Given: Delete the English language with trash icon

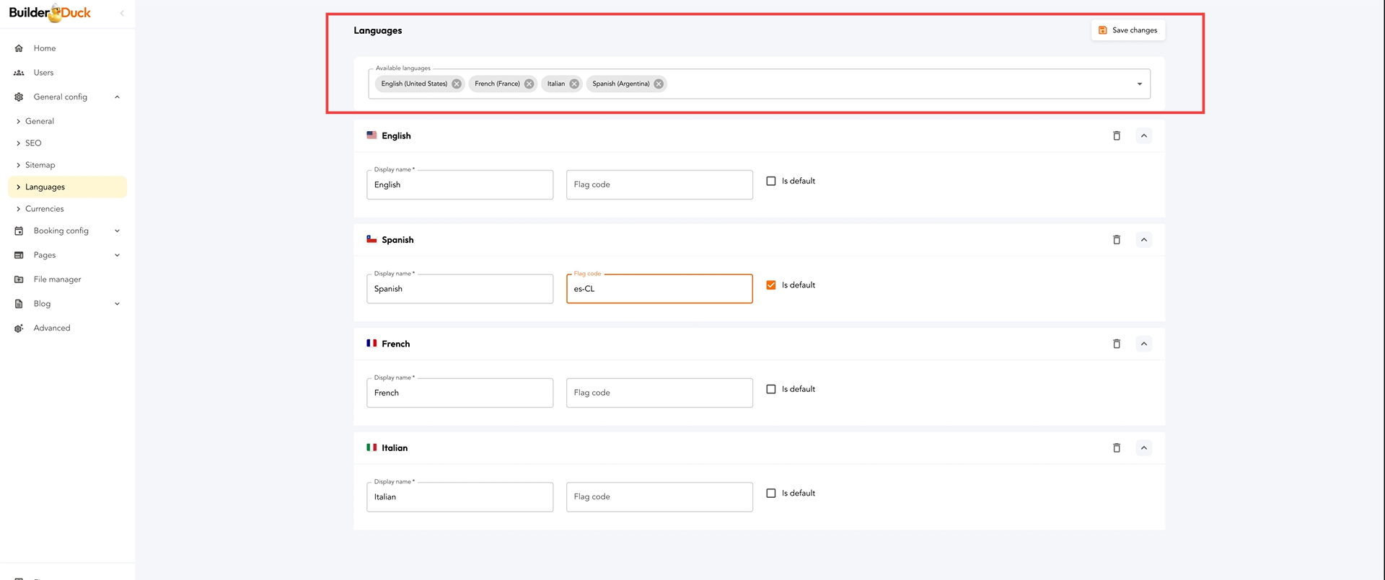Looking at the screenshot, I should pos(1116,135).
